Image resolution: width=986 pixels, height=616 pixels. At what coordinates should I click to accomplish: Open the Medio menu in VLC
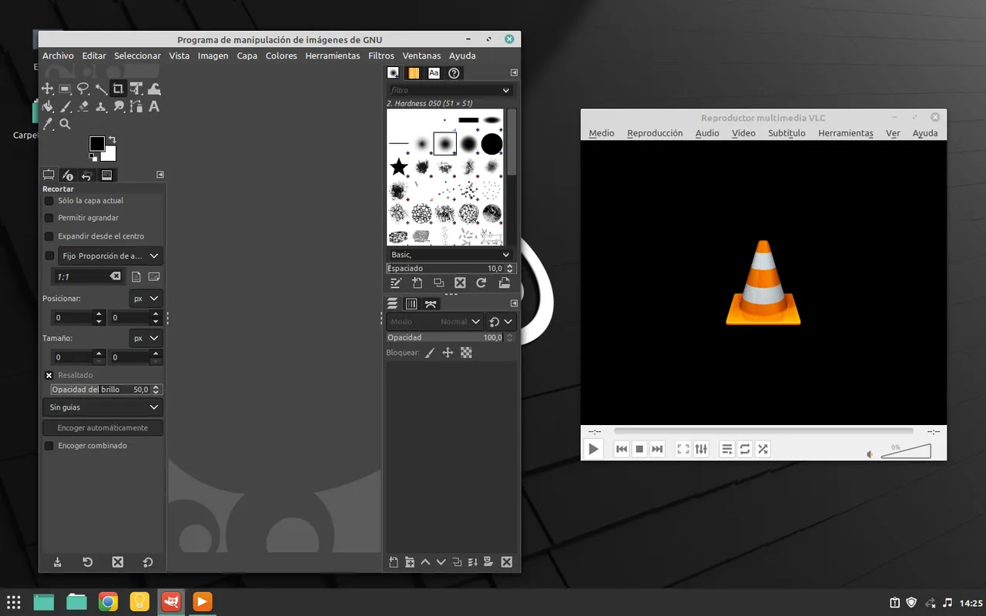(x=602, y=133)
